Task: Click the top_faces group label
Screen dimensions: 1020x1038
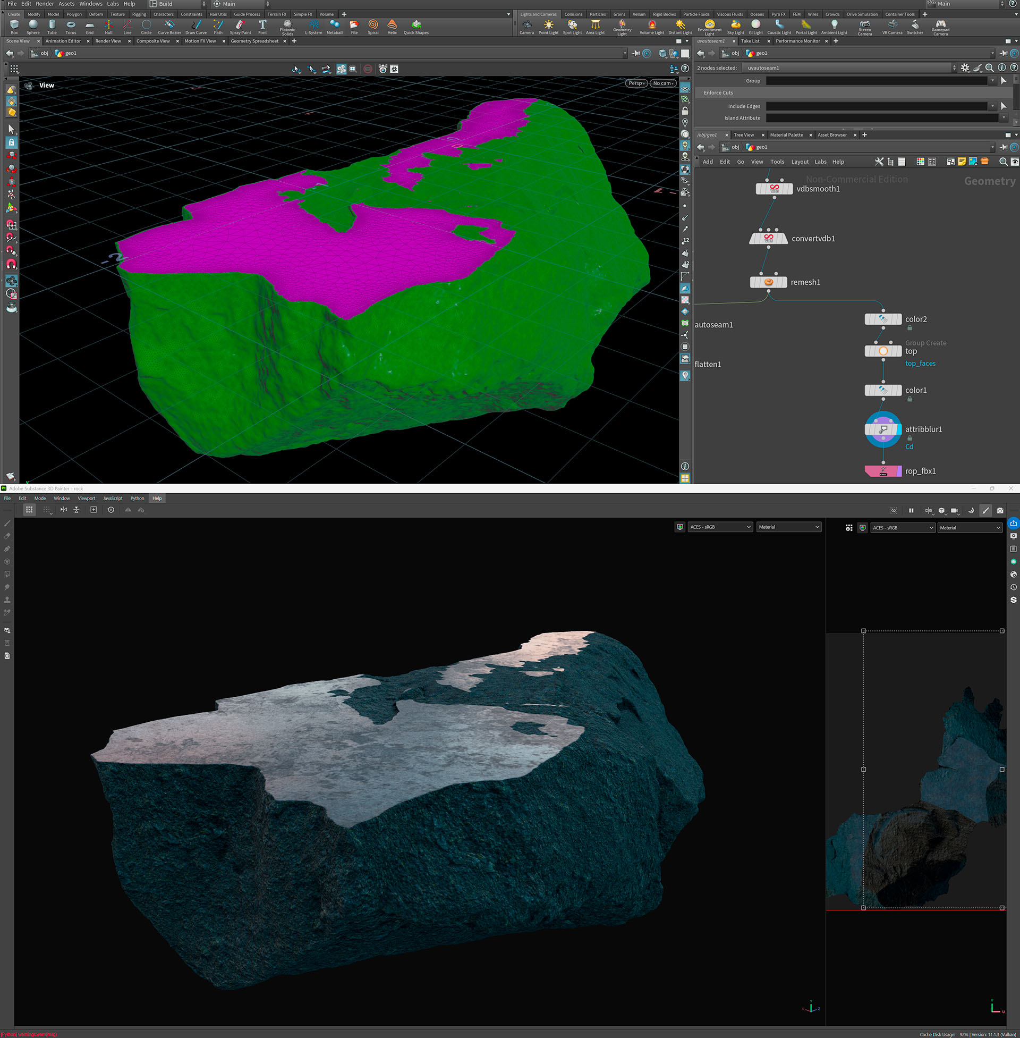Action: pyautogui.click(x=920, y=364)
